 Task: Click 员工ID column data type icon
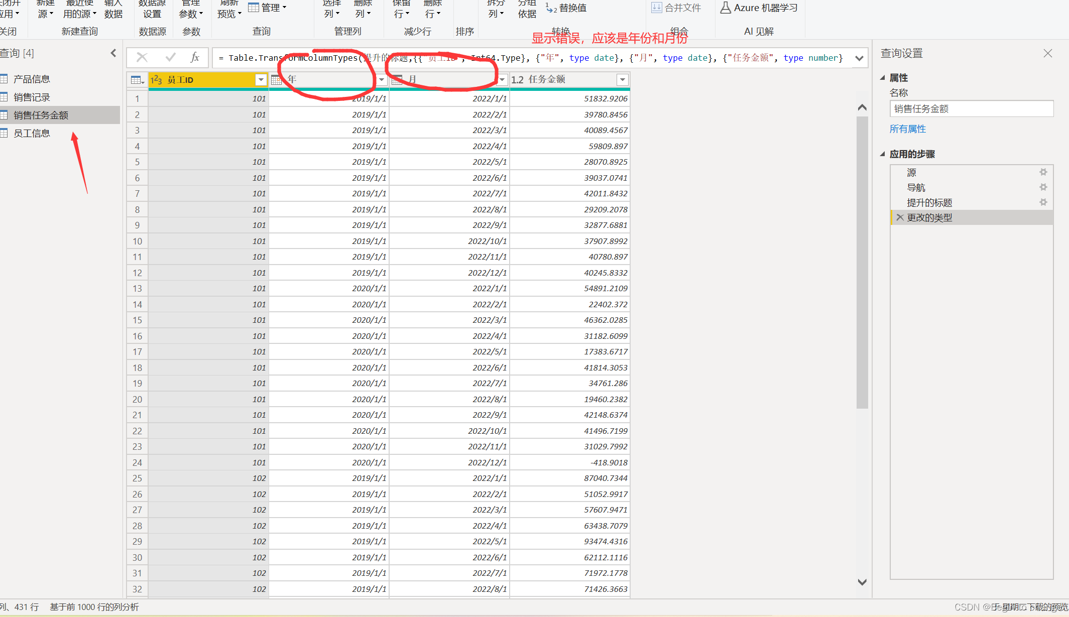156,80
